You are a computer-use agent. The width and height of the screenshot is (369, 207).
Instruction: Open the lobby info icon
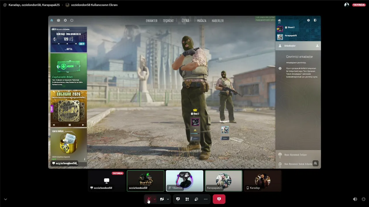point(308,20)
